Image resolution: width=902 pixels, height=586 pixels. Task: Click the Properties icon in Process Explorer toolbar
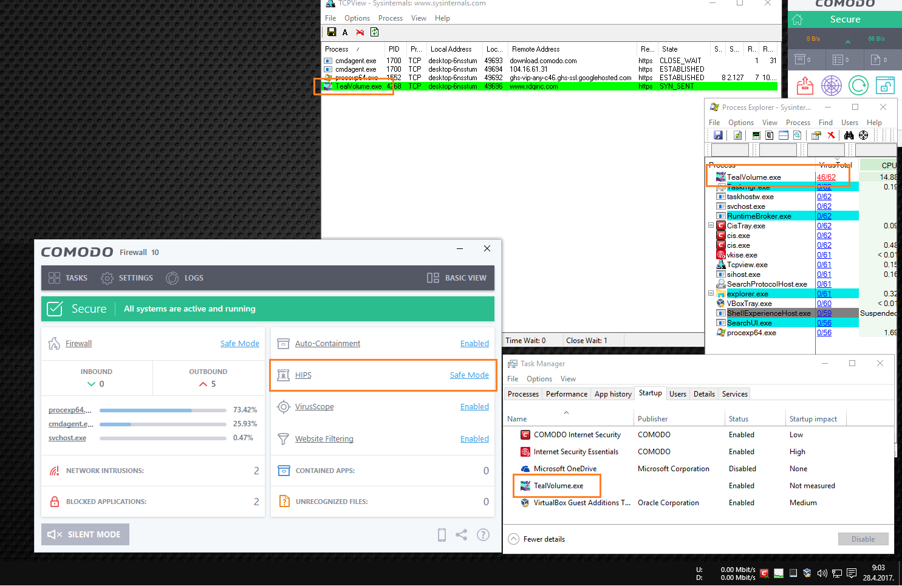816,135
